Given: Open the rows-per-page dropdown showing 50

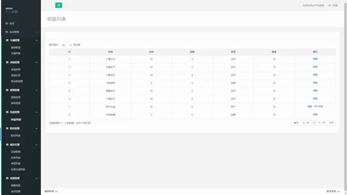Looking at the screenshot, I should click(x=66, y=45).
